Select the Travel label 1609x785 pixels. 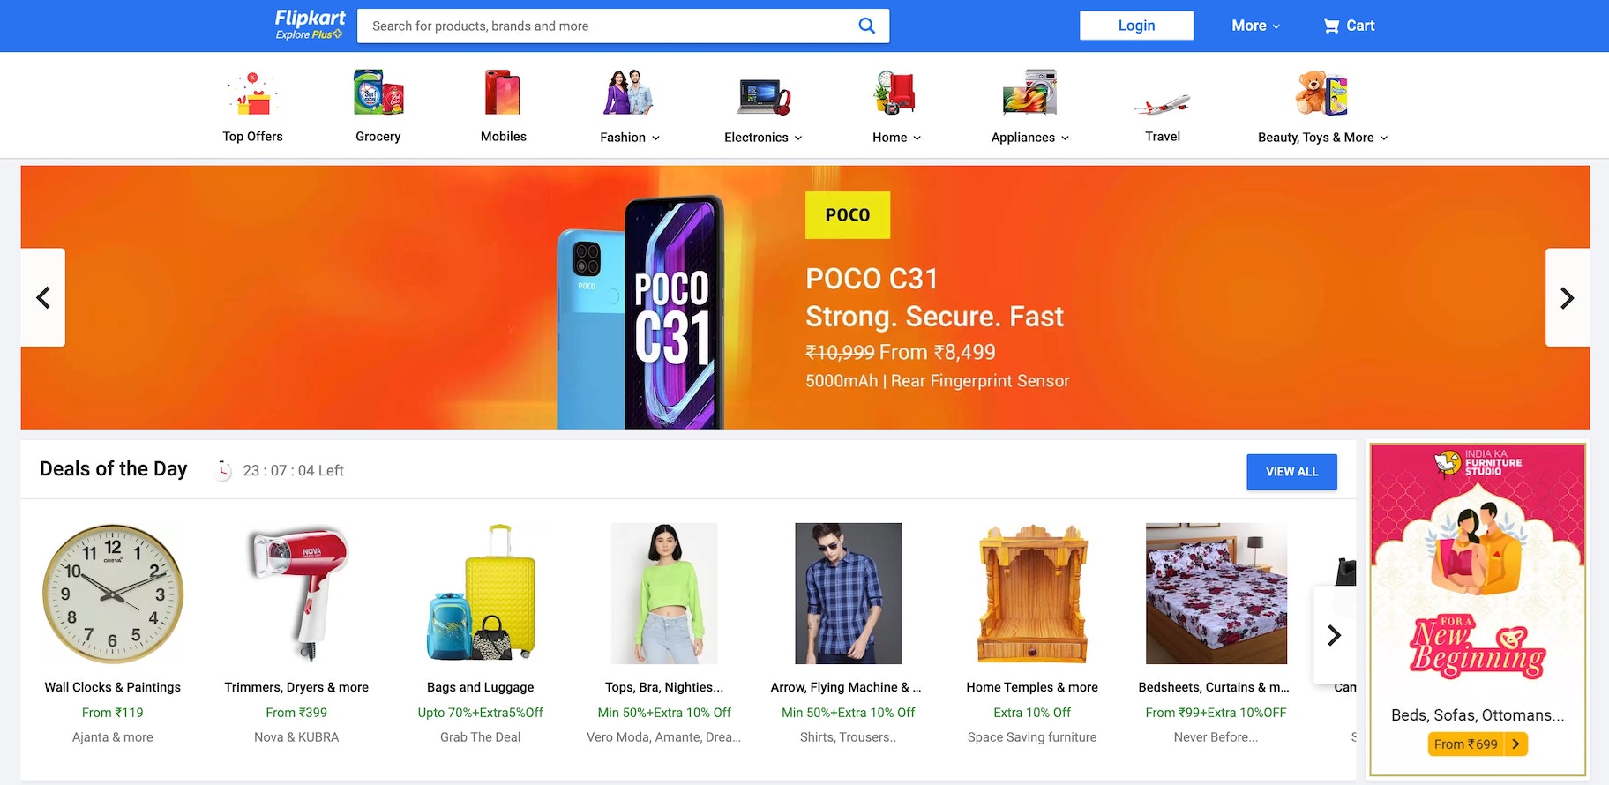click(1163, 137)
